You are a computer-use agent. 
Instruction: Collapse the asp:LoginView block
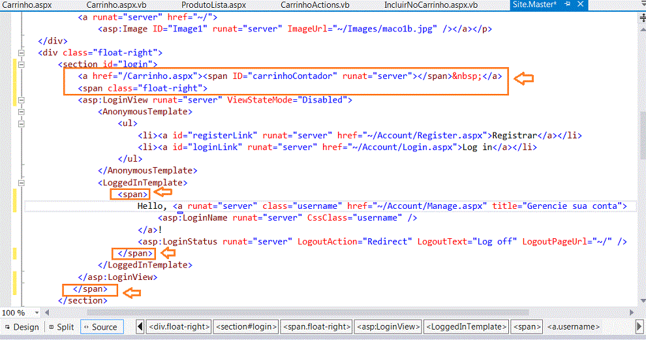tap(22, 100)
